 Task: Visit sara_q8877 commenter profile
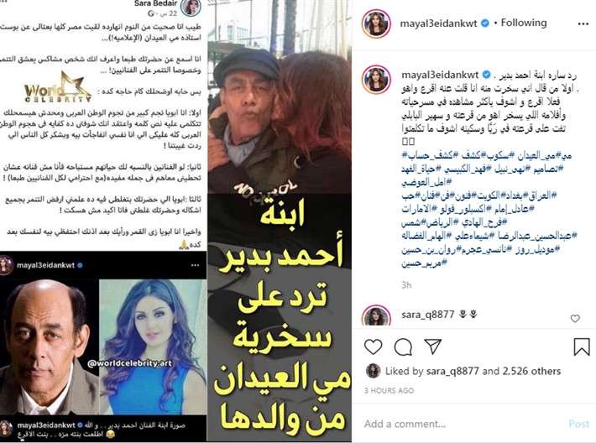point(427,315)
